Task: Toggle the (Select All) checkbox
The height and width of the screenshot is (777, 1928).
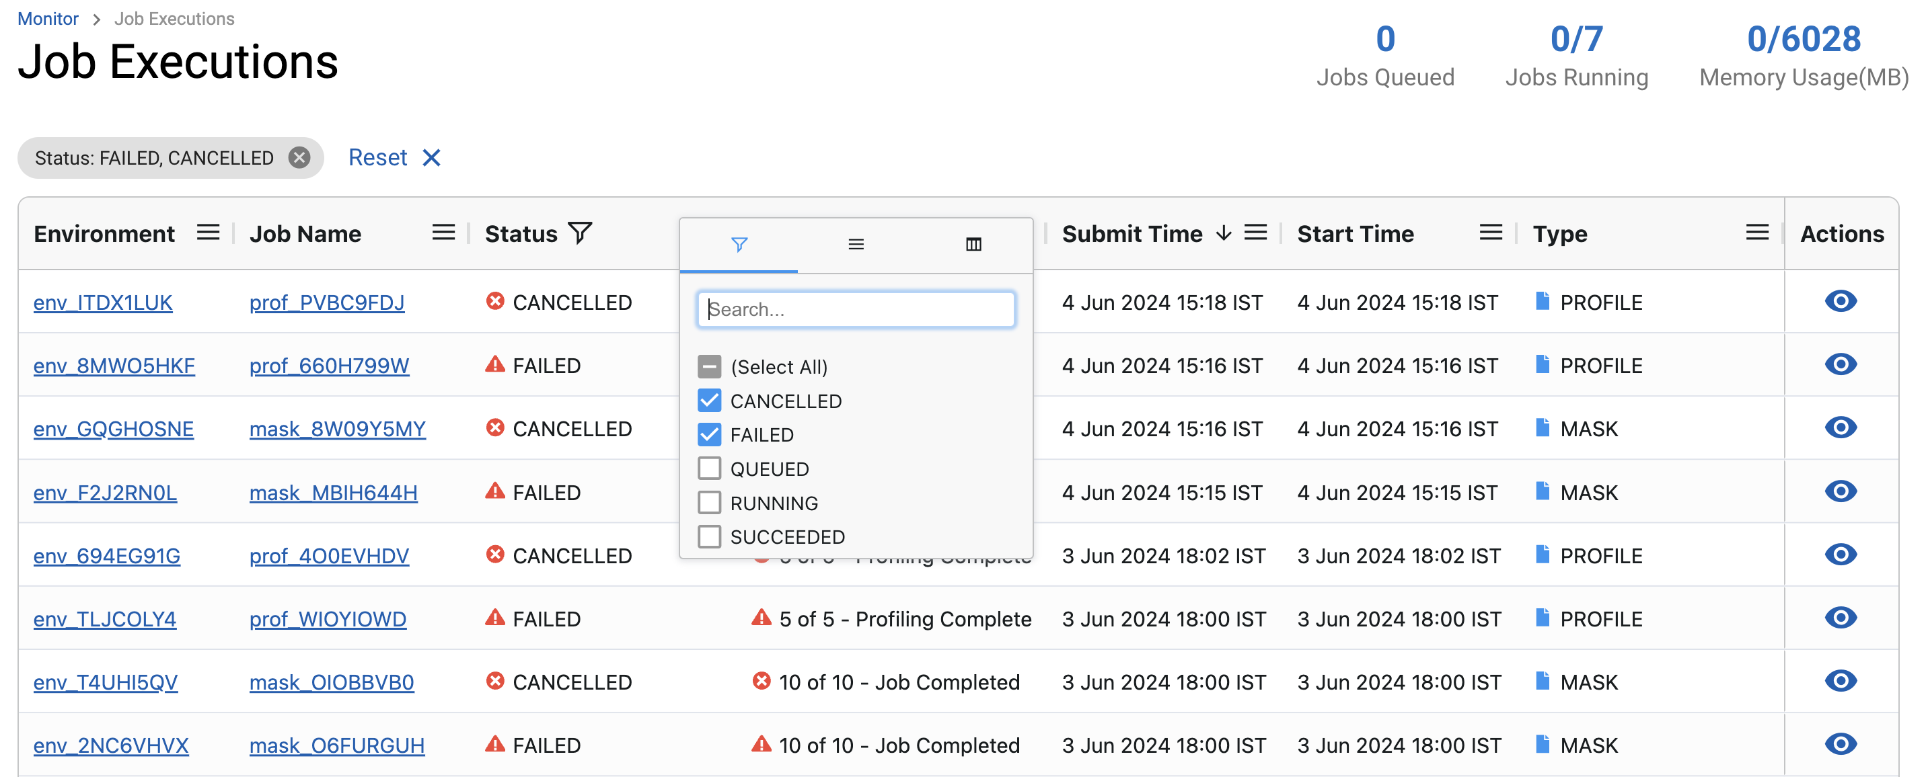Action: pyautogui.click(x=709, y=366)
